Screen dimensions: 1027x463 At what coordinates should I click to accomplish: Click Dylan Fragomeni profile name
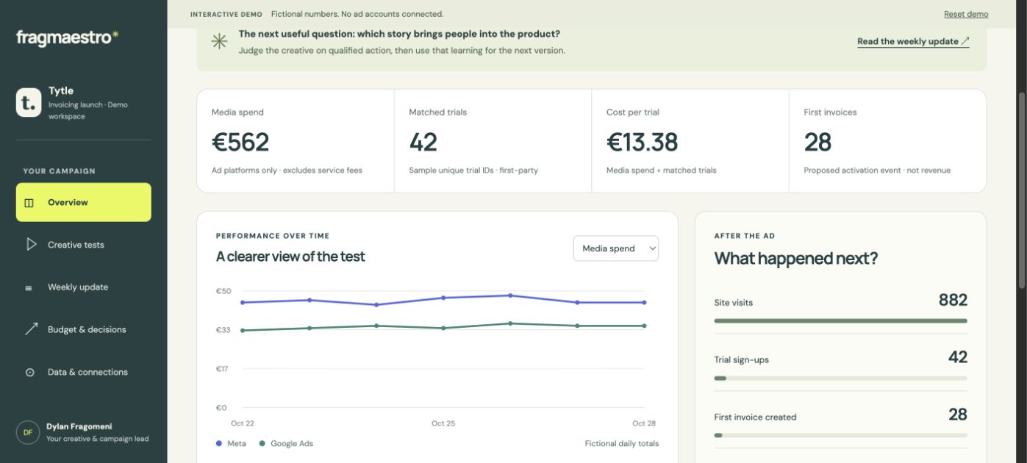(x=79, y=426)
